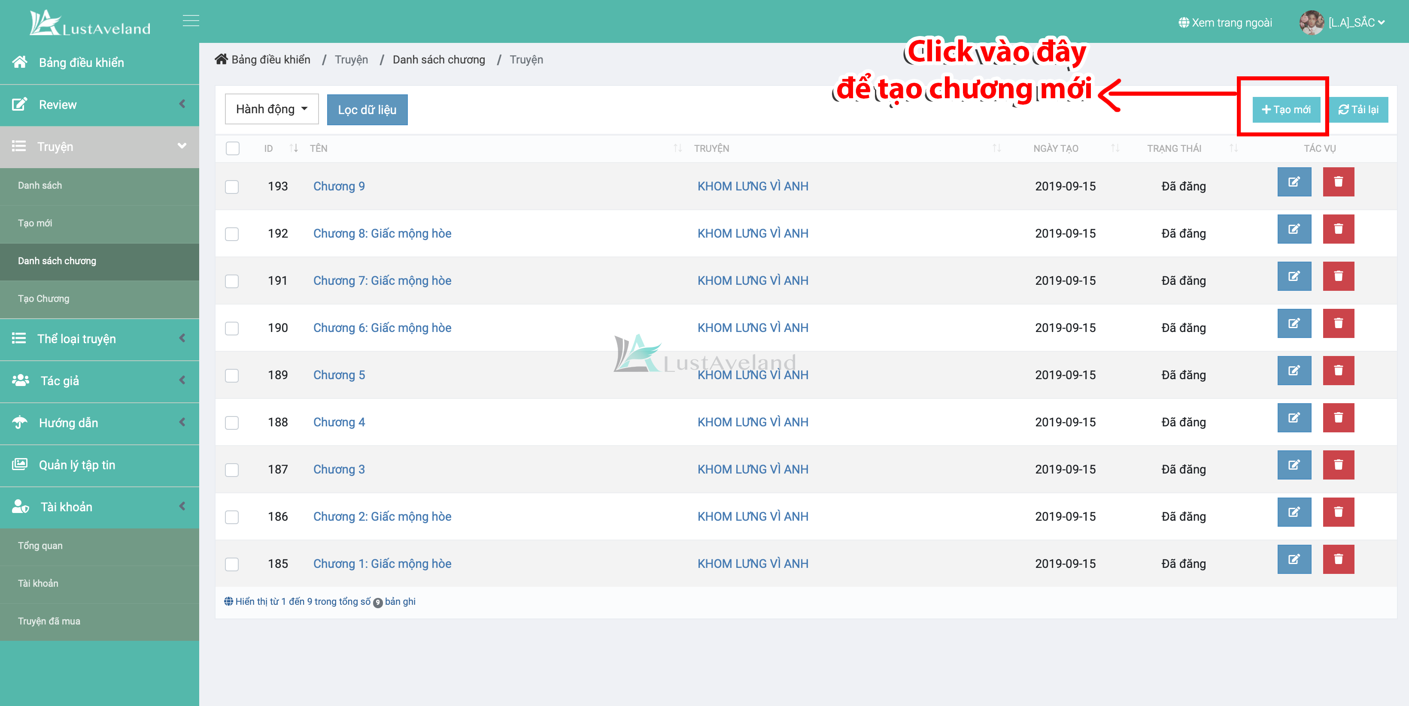Open KHOM LƯNG VÌ ANH in row 193
The width and height of the screenshot is (1409, 706).
point(753,186)
